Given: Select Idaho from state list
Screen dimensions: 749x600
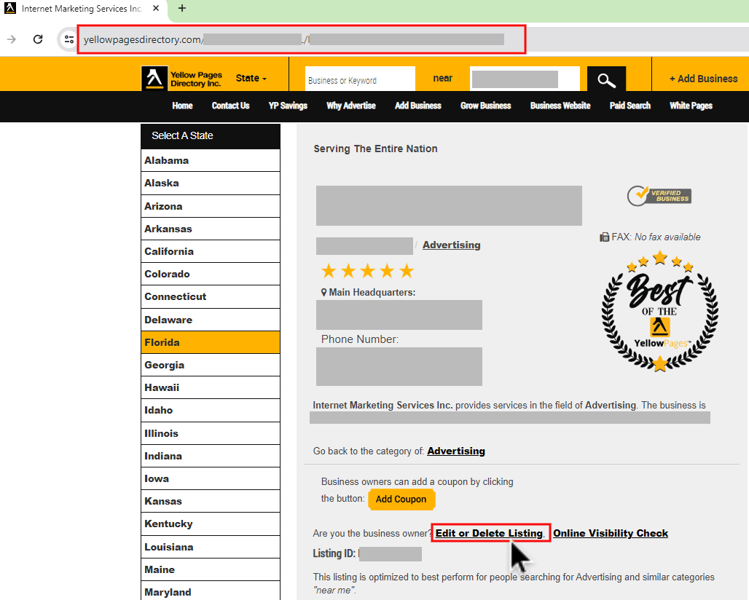Looking at the screenshot, I should [211, 411].
